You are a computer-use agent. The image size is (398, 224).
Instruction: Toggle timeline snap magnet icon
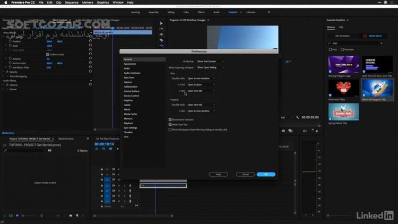[103, 149]
